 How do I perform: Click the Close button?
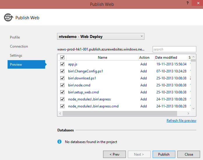pyautogui.click(x=189, y=154)
